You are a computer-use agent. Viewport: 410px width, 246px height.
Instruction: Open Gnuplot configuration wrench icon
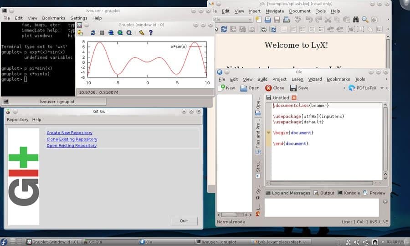(x=142, y=33)
